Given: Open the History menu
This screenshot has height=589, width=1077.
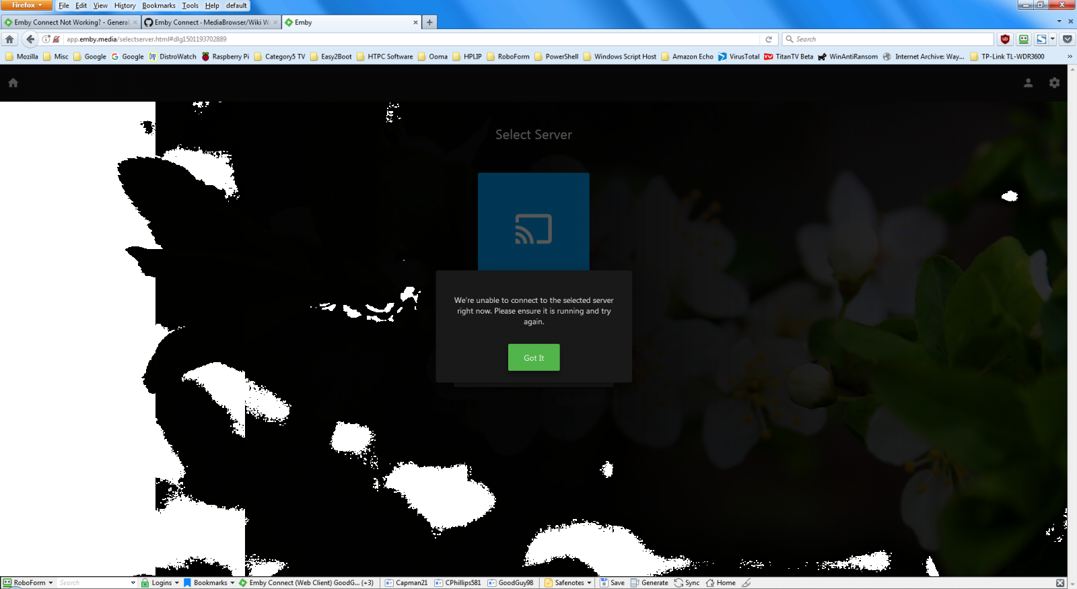Looking at the screenshot, I should pyautogui.click(x=125, y=5).
